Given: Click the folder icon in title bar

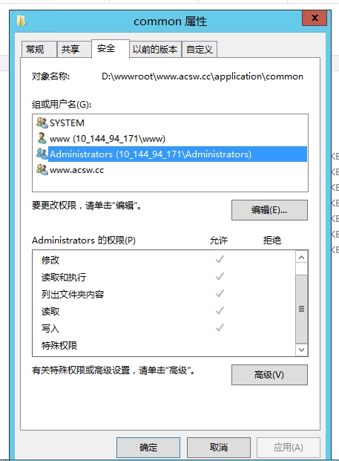Looking at the screenshot, I should tap(22, 22).
